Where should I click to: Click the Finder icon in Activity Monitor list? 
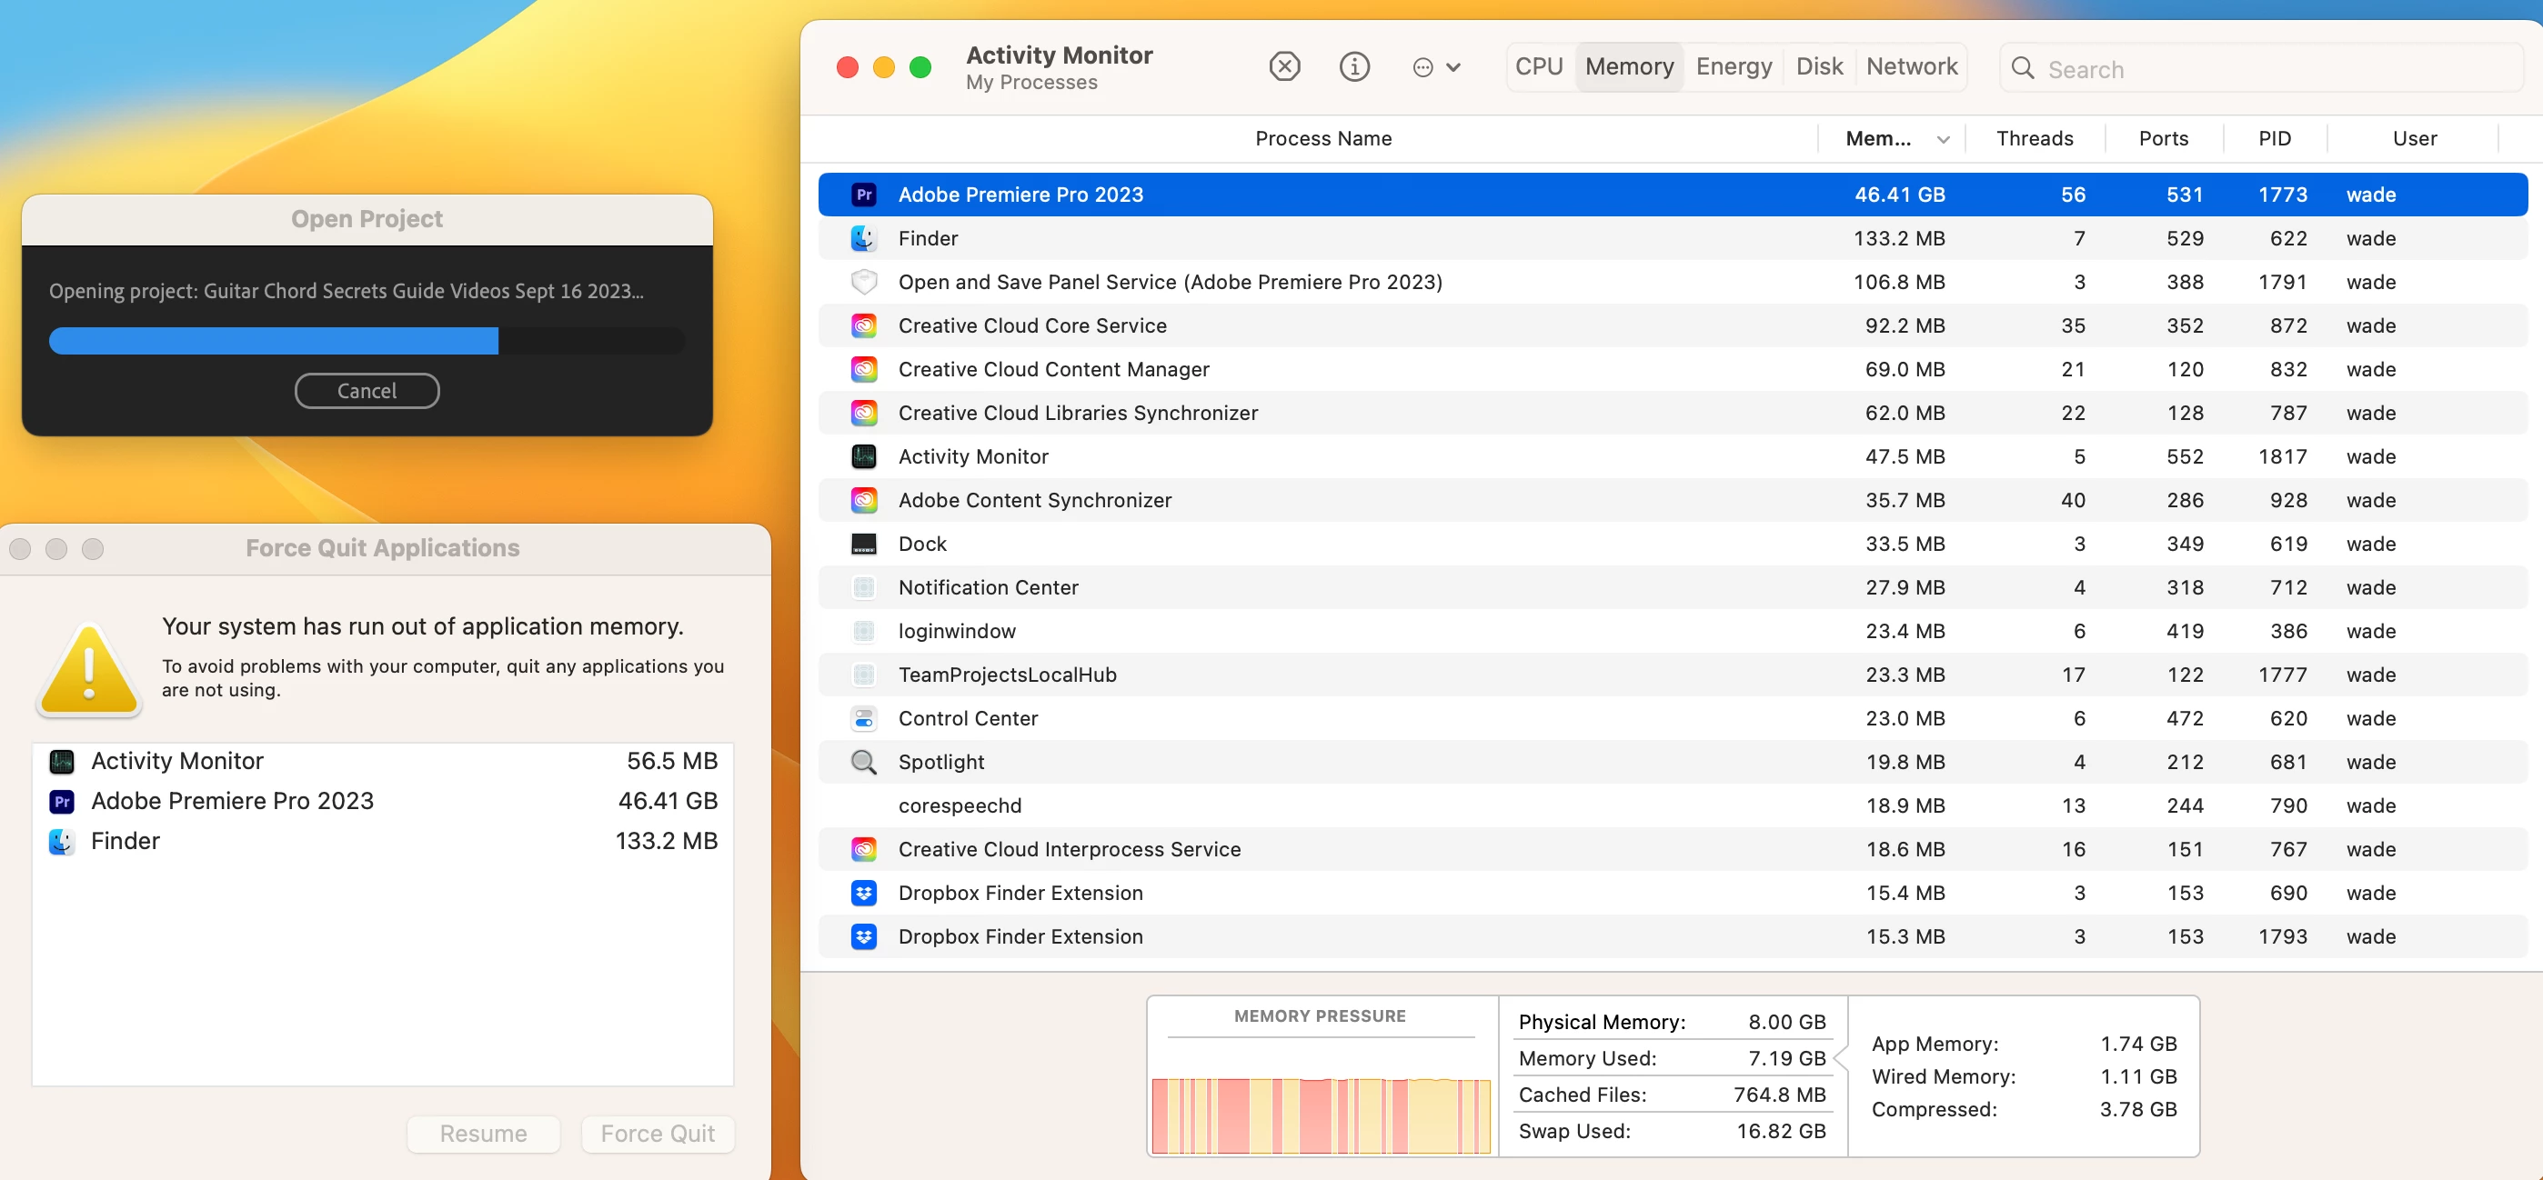coord(864,238)
